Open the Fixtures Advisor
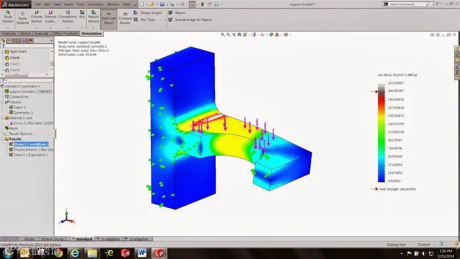 [37, 17]
